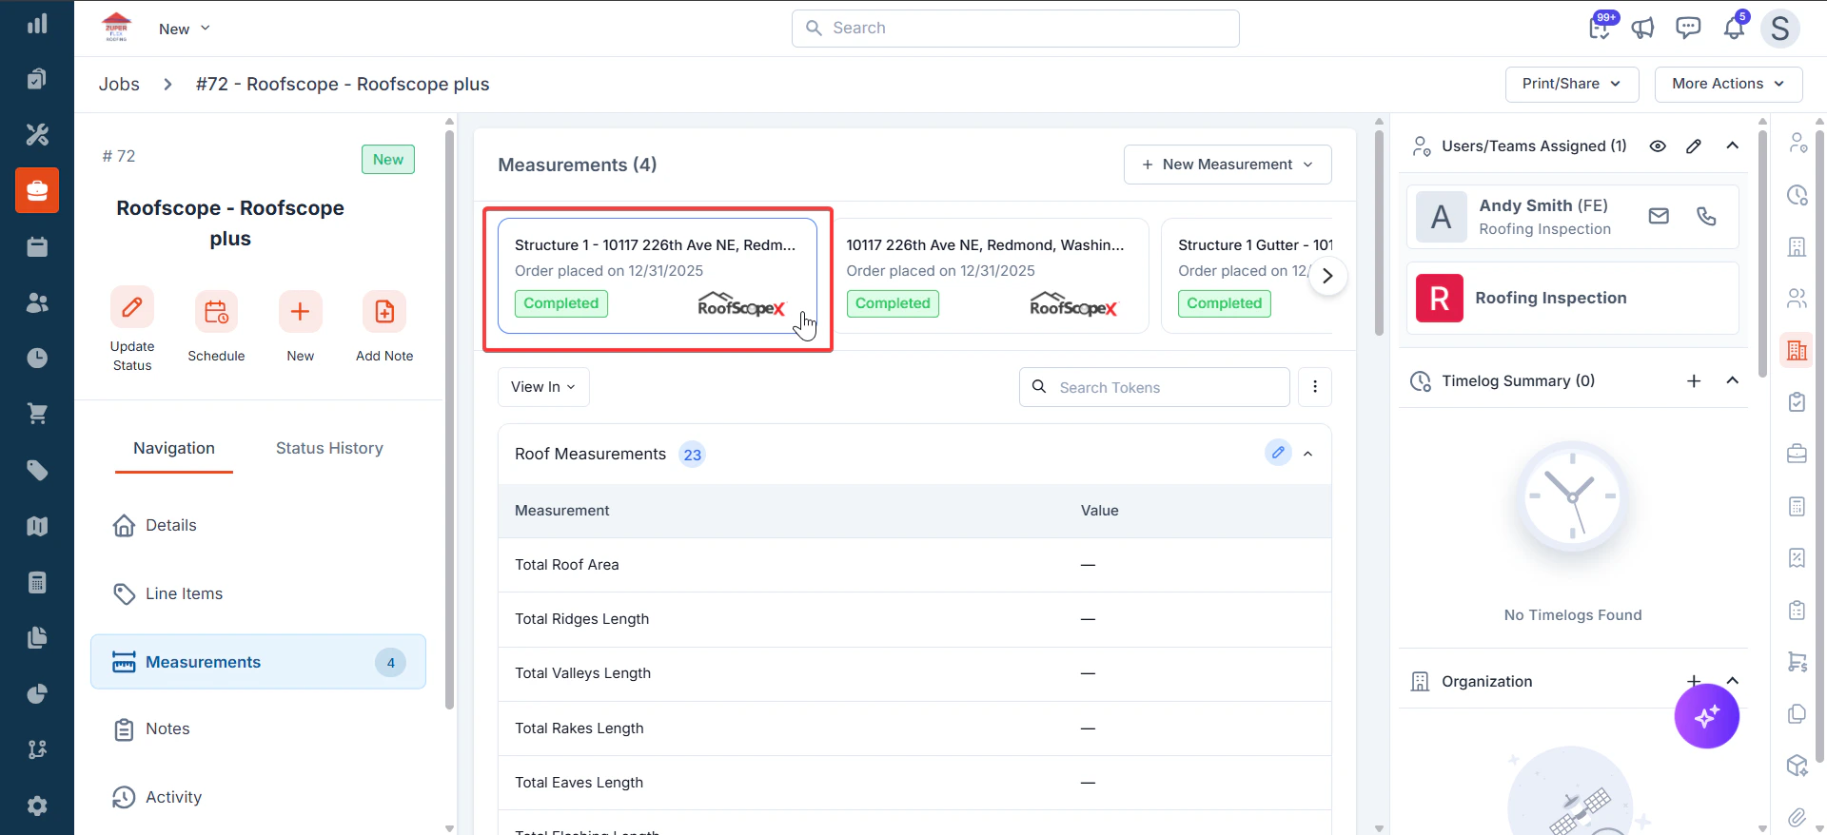Open the price tag icon in sidebar

37,470
